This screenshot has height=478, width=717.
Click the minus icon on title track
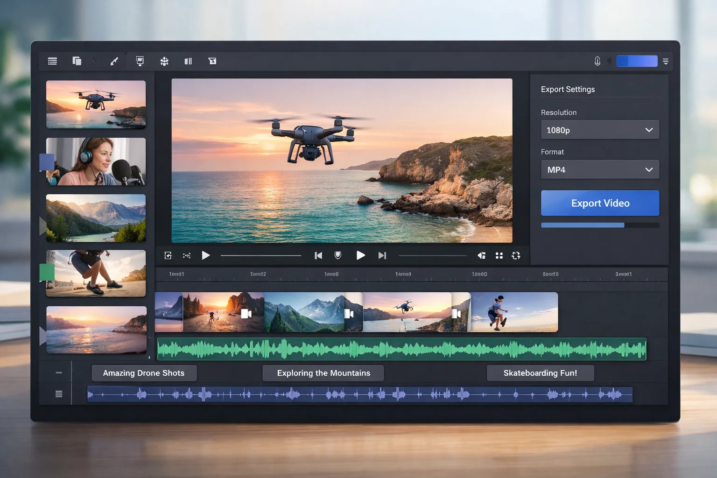(59, 373)
